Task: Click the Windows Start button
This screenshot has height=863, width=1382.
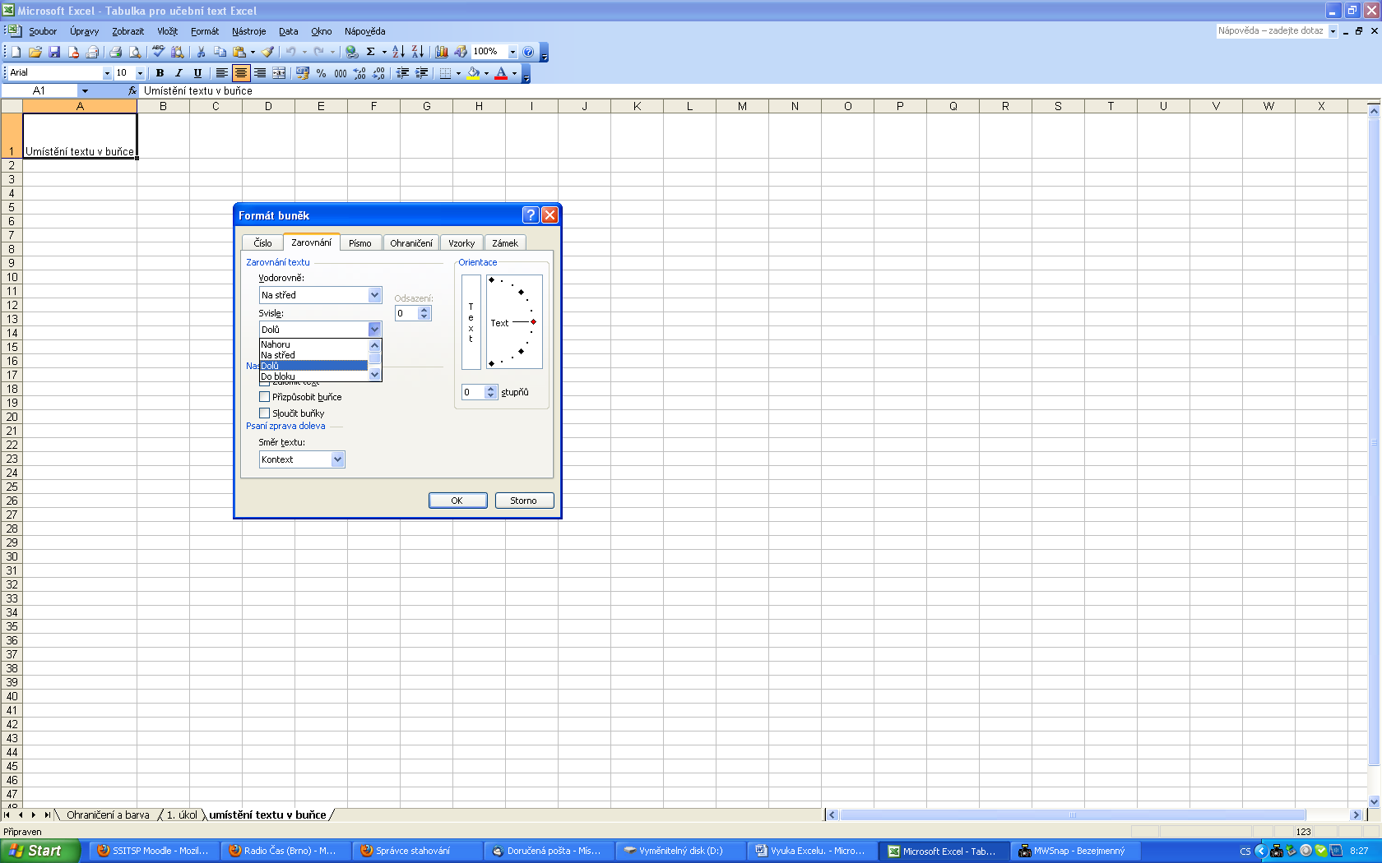Action: (39, 851)
